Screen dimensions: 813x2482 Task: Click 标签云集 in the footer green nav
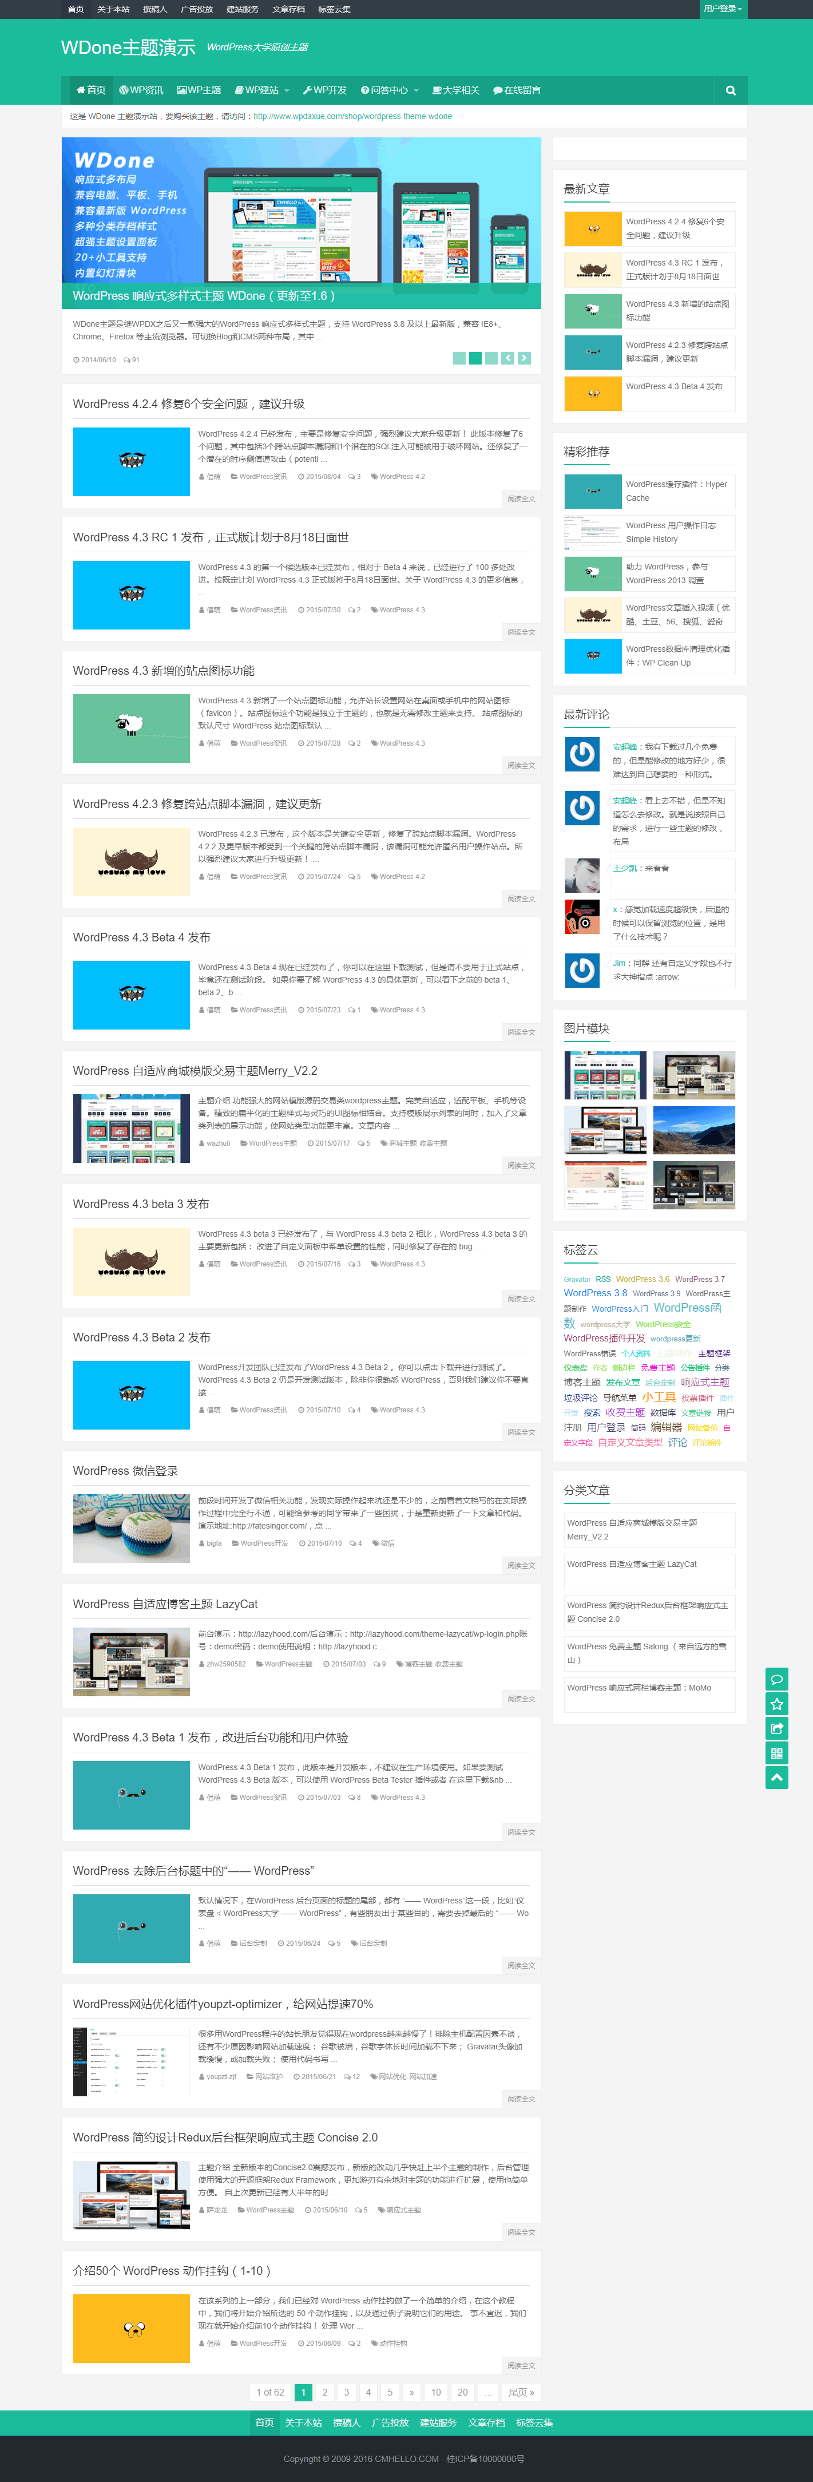tap(534, 2422)
